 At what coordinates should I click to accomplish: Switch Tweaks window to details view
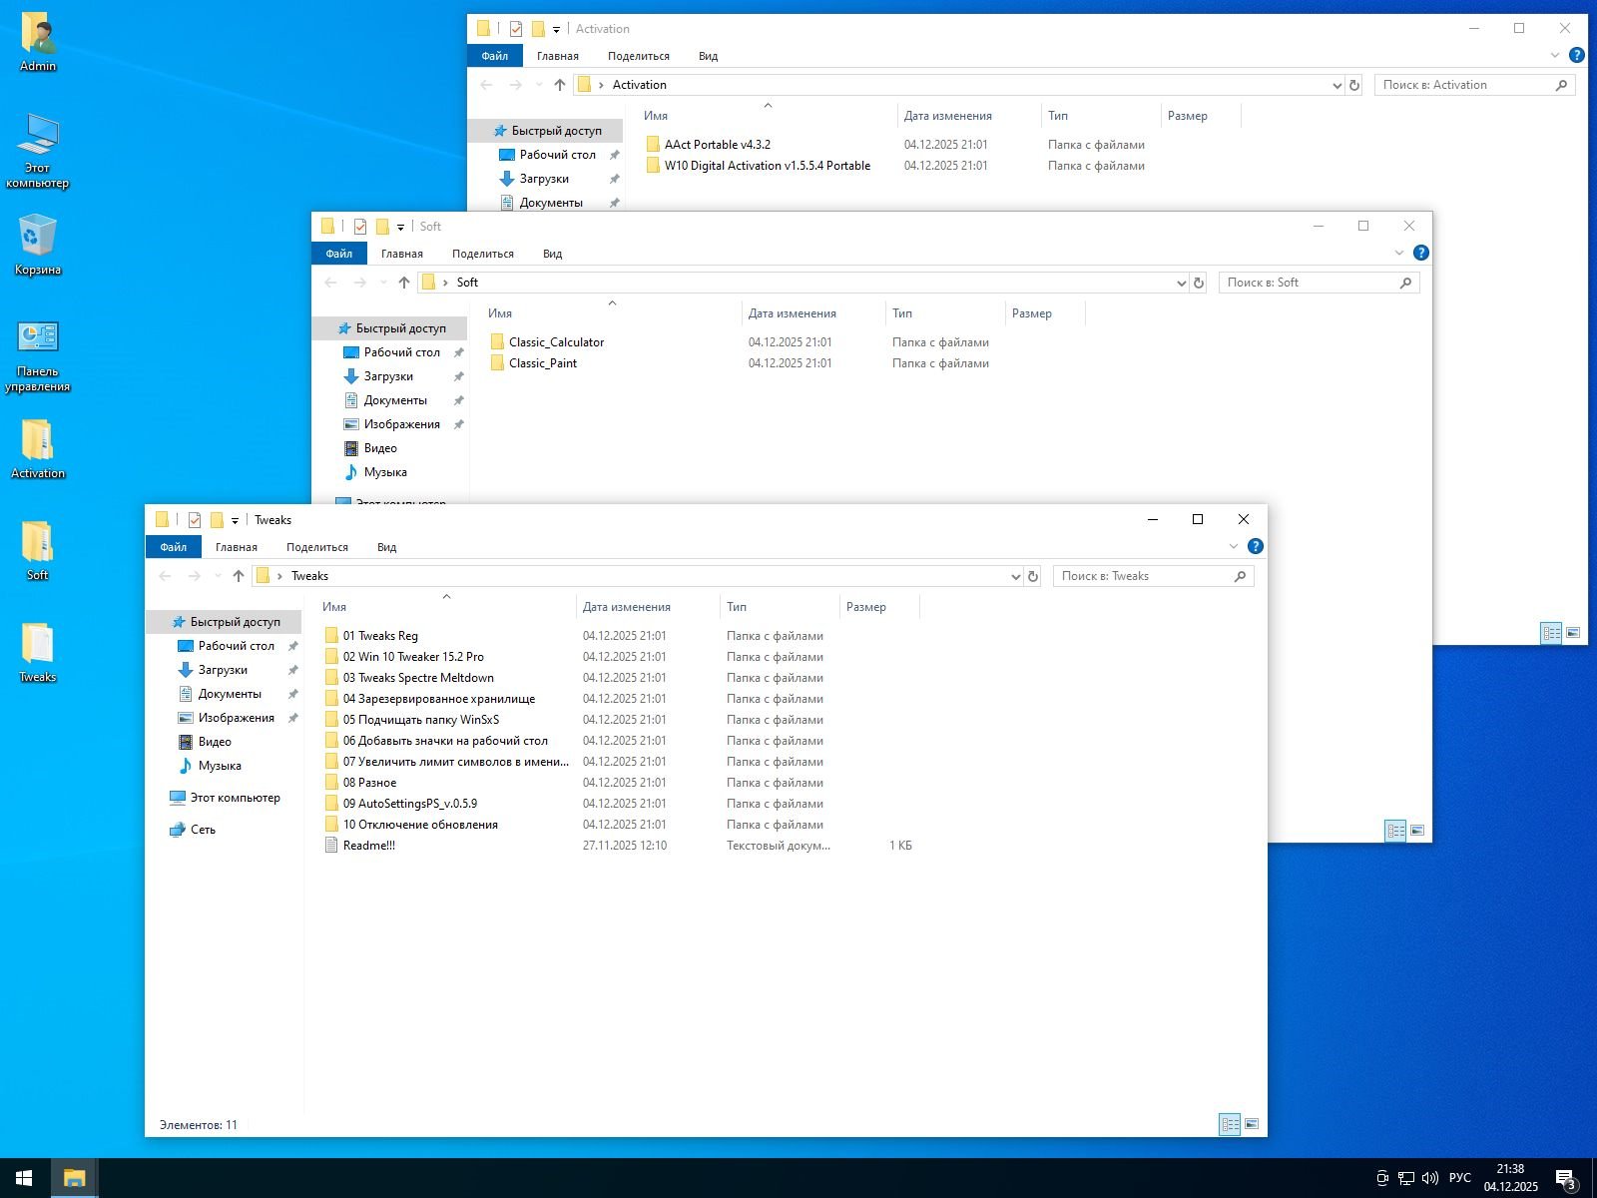click(x=1230, y=1124)
